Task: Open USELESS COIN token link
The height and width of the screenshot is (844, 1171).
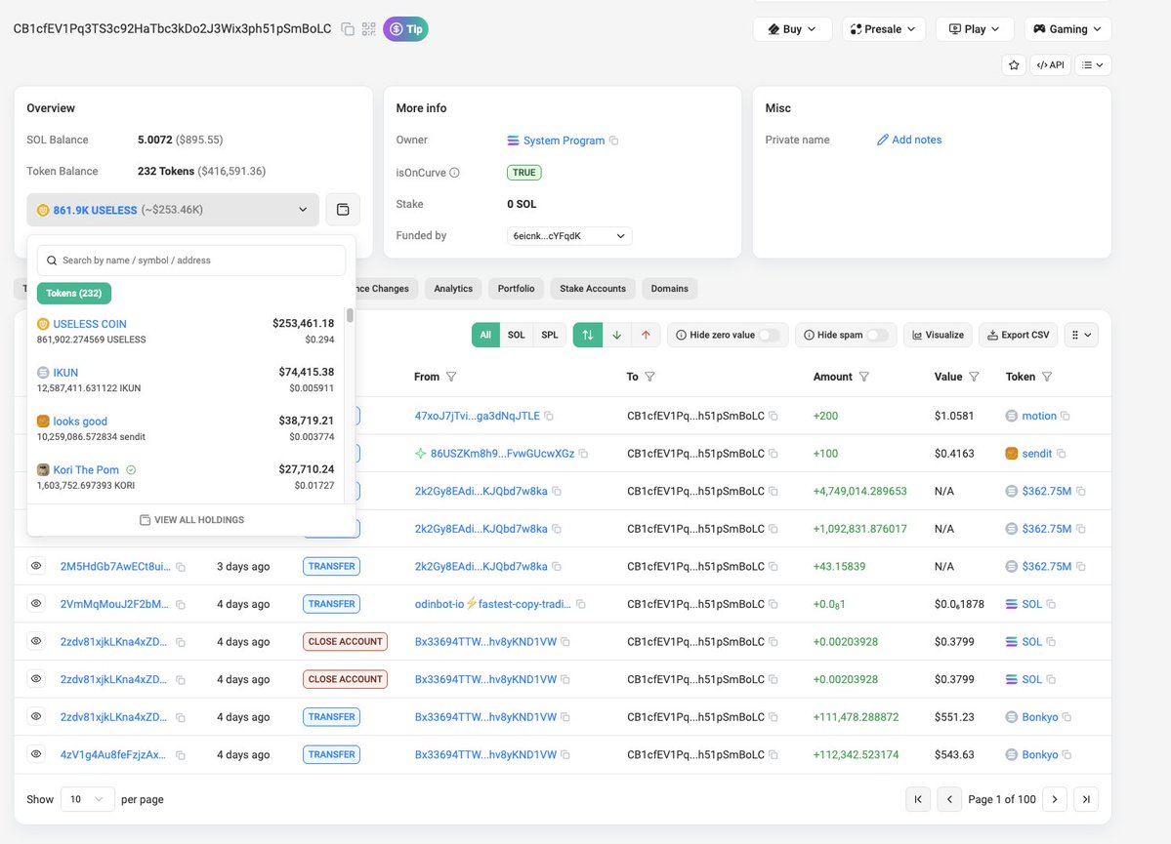Action: pos(90,324)
